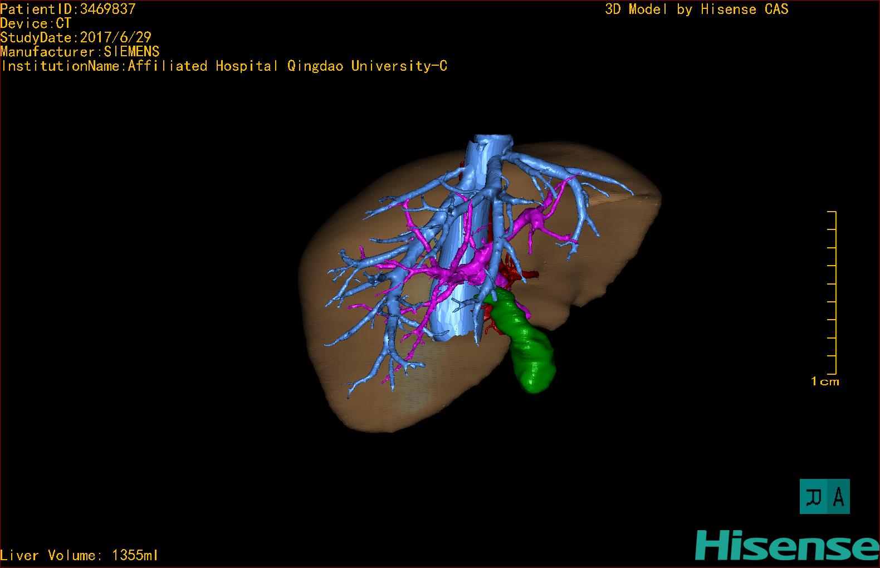
Task: Click '3D Model by Hisense CAS' text
Action: point(697,9)
